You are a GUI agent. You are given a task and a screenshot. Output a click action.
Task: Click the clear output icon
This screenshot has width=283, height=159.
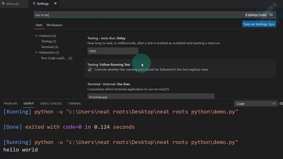pyautogui.click(x=281, y=104)
